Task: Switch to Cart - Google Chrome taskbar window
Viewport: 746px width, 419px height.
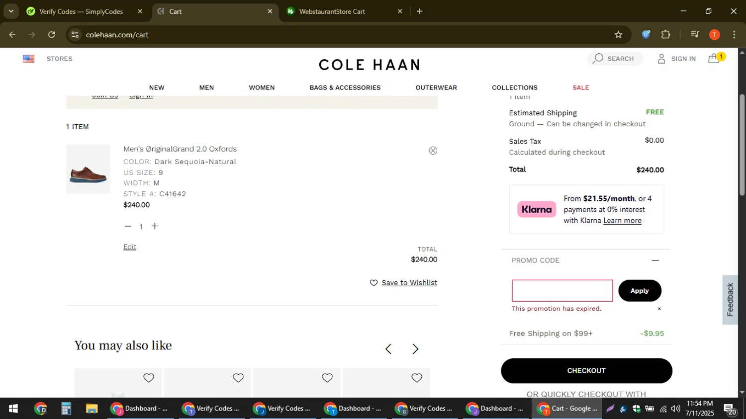Action: pos(567,409)
